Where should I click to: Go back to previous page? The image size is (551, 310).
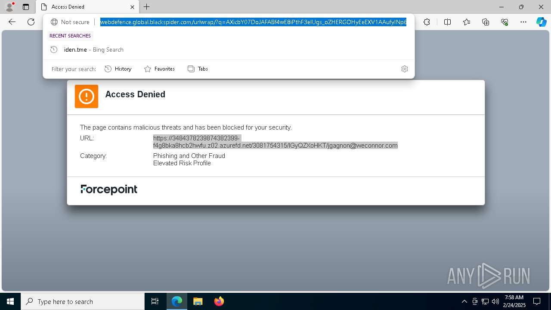tap(12, 22)
